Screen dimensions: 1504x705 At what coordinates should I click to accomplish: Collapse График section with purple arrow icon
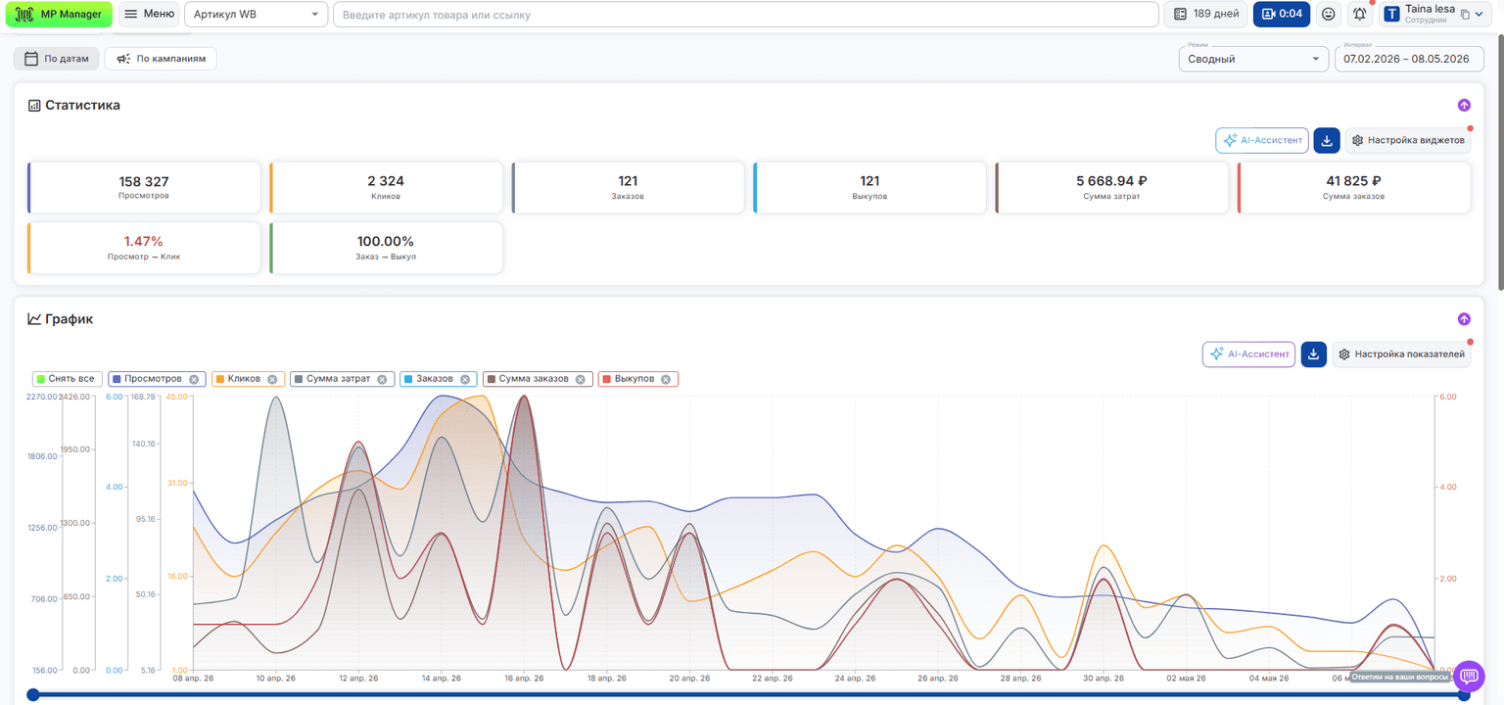click(1464, 319)
